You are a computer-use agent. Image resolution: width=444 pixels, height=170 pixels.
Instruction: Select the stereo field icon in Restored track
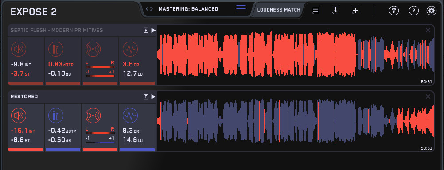93,116
